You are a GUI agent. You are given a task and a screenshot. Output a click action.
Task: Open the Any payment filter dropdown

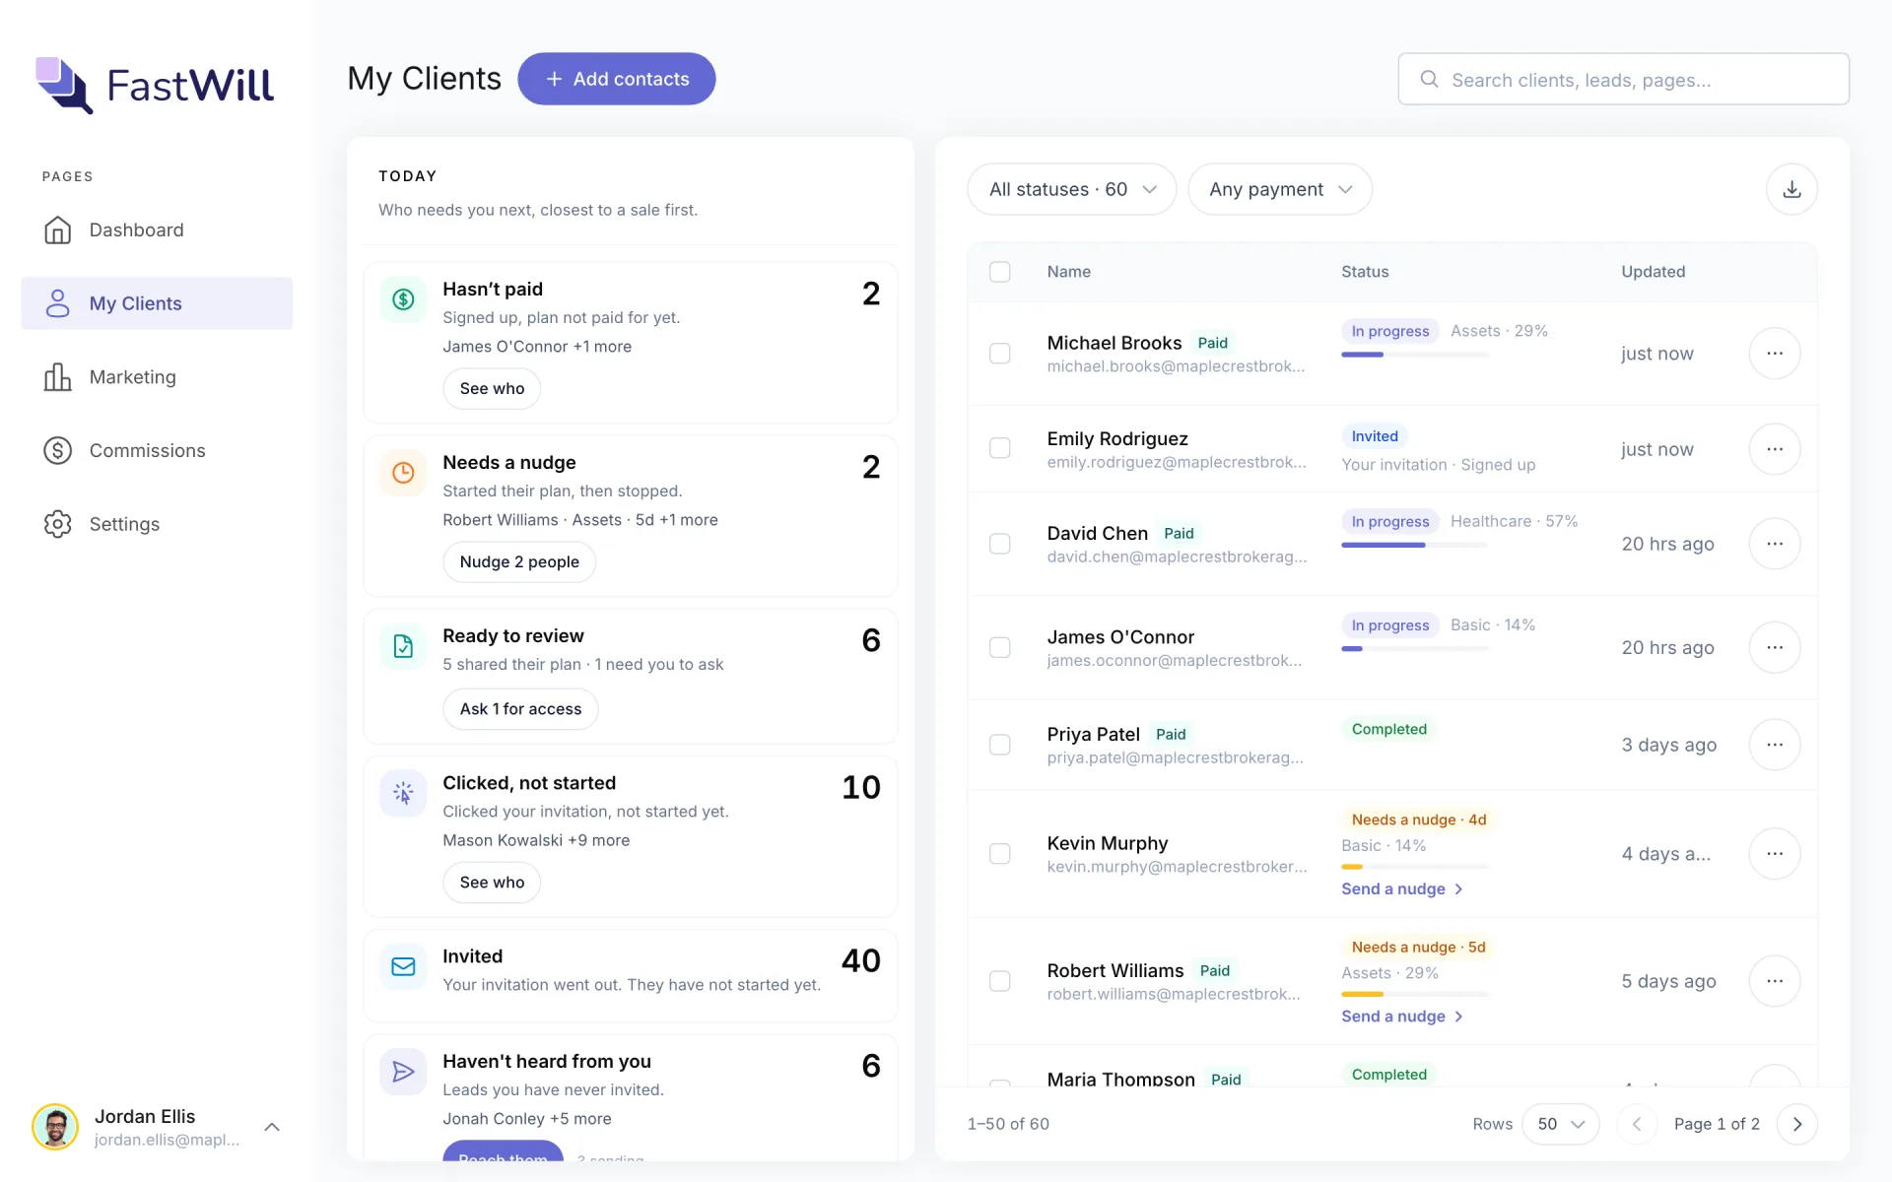1280,189
